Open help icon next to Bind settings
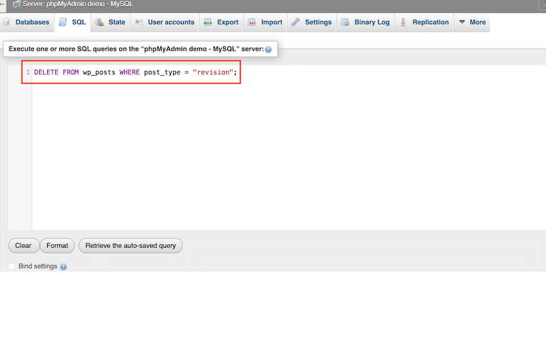The image size is (546, 342). coord(63,267)
